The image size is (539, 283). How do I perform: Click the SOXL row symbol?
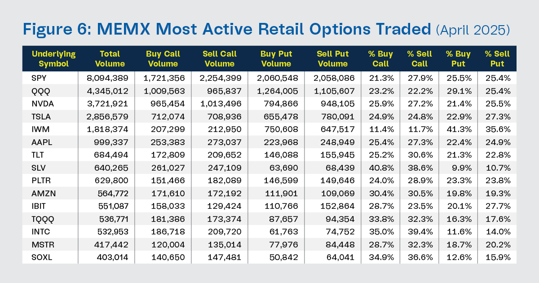[41, 259]
